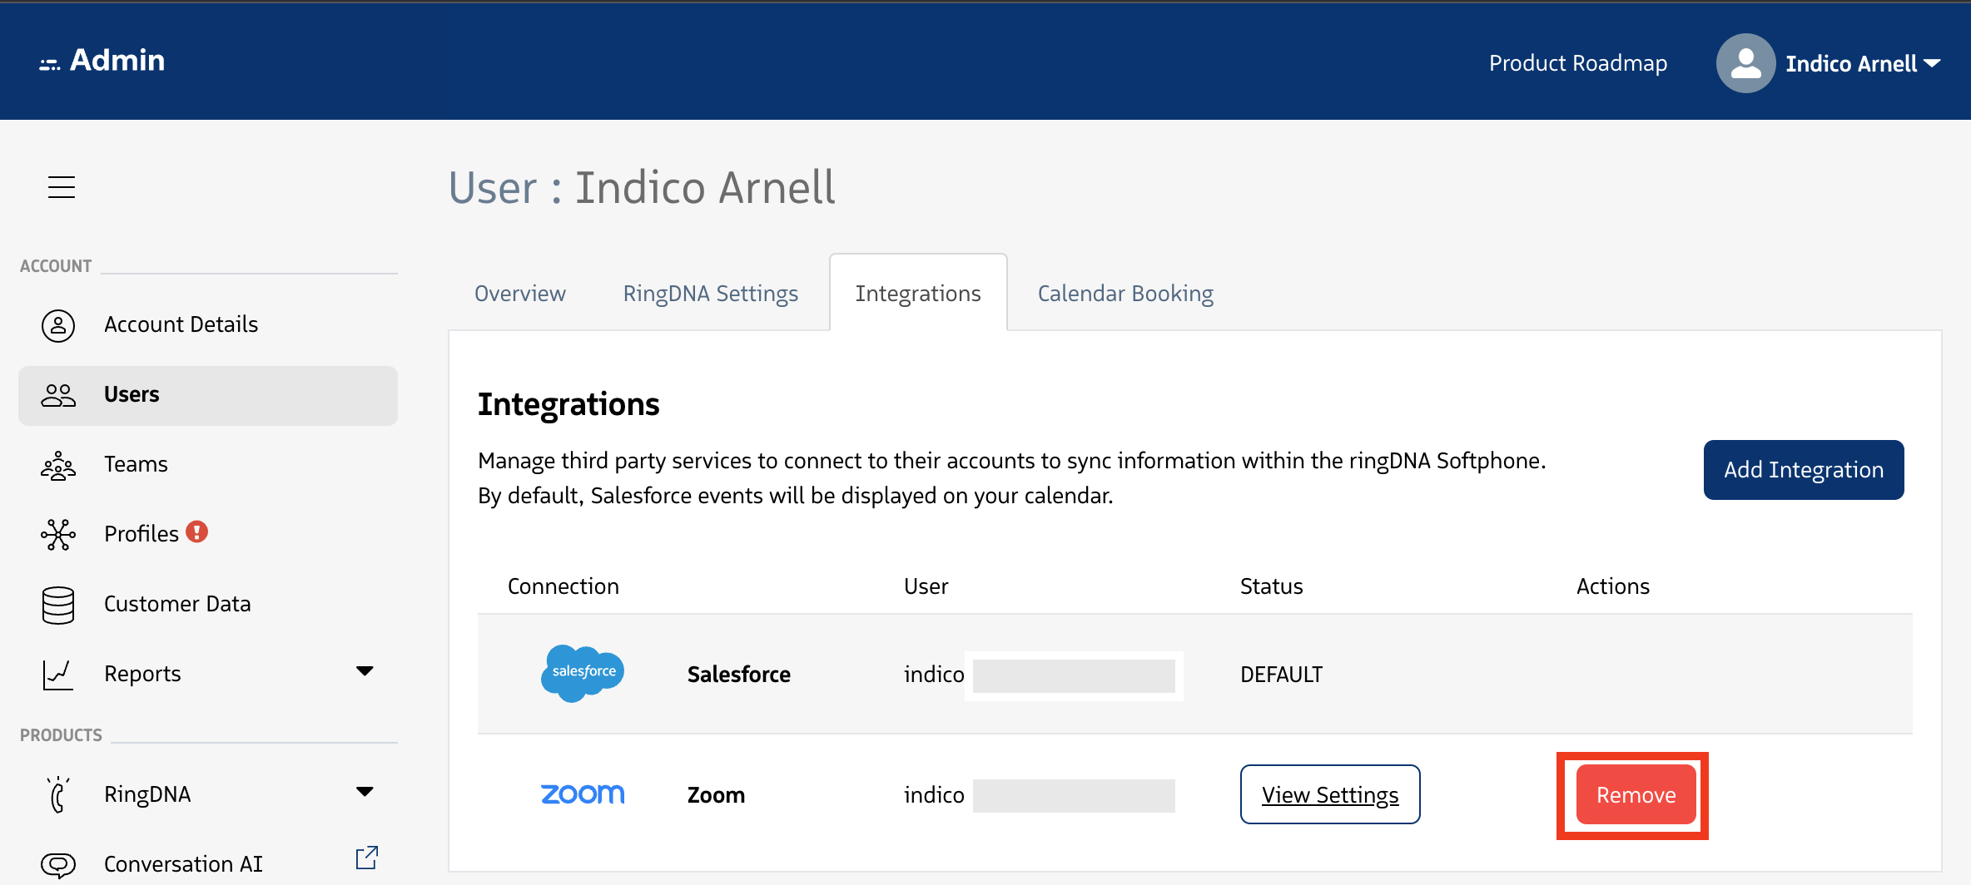Remove the Zoom integration
Screen dimensions: 1971x885
tap(1636, 795)
